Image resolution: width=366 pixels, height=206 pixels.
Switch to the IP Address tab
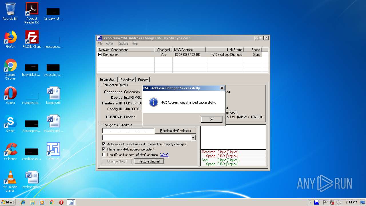(x=127, y=80)
